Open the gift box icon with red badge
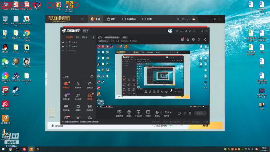This screenshot has height=152, width=270. [182, 39]
